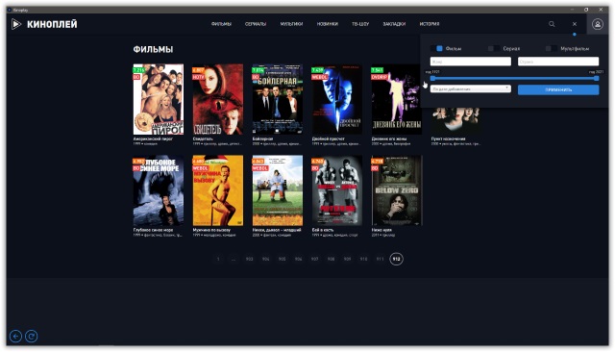
Task: Open the sort-by-date dropdown
Action: (471, 89)
